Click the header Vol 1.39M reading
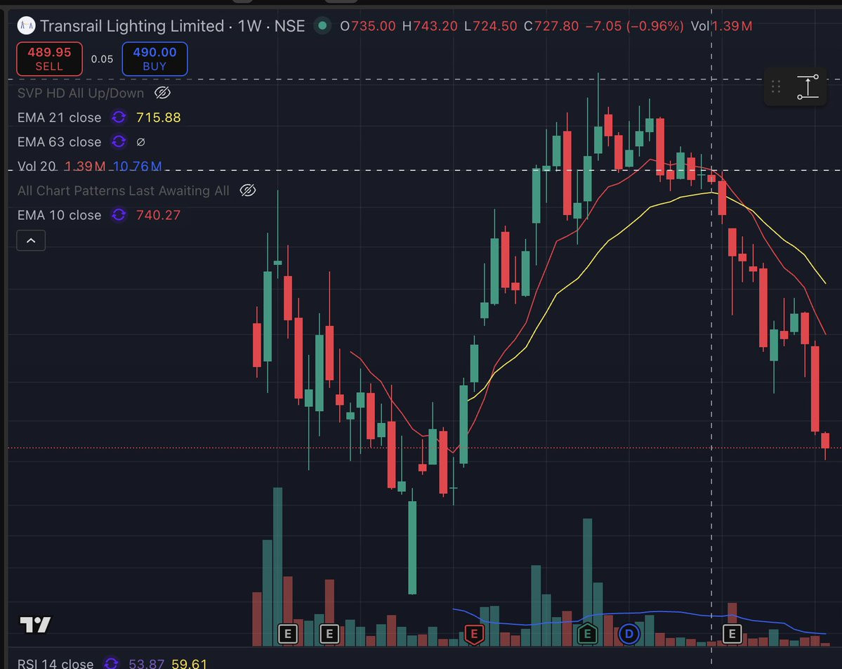This screenshot has height=669, width=842. click(721, 26)
